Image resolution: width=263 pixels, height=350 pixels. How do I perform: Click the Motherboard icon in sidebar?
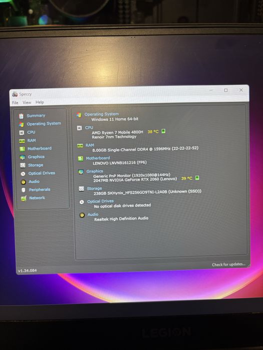pyautogui.click(x=22, y=149)
